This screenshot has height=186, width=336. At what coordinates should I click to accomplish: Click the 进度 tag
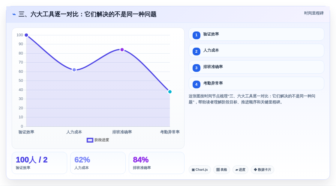(240, 170)
